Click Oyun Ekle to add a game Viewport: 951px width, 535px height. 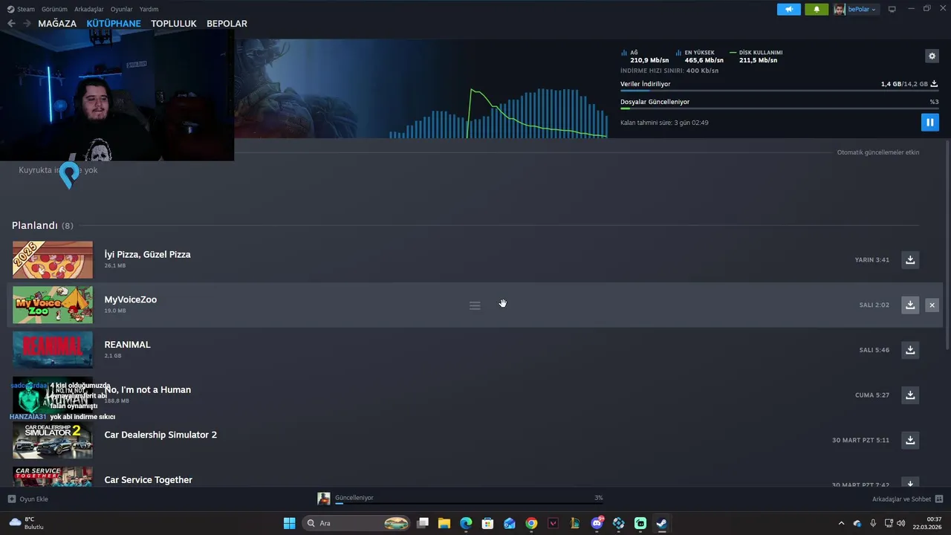click(x=28, y=499)
